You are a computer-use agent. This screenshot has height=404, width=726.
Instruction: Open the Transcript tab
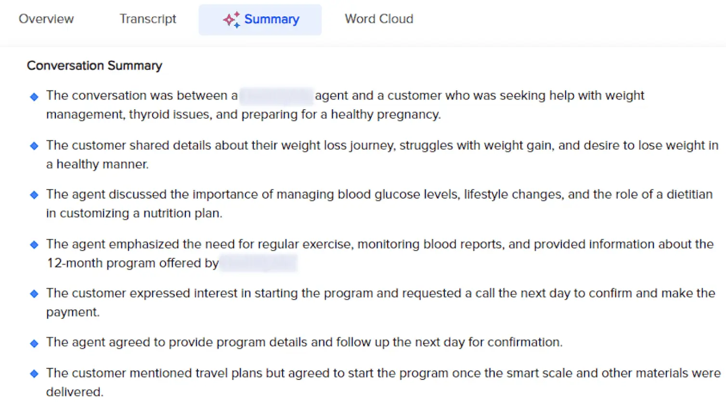pyautogui.click(x=148, y=19)
